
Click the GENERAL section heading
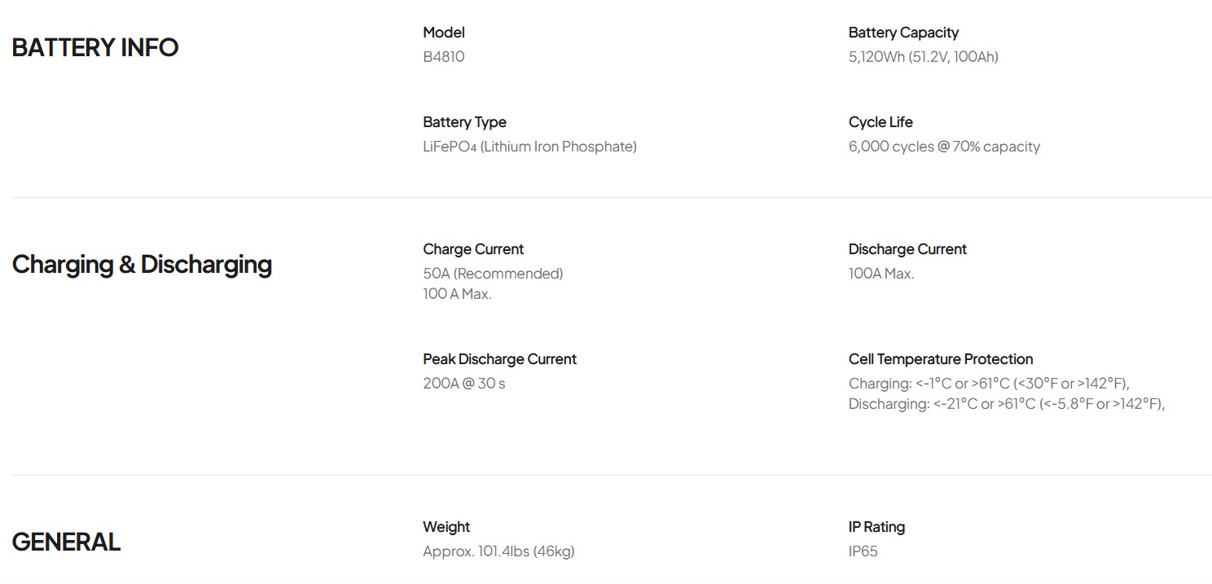click(66, 542)
